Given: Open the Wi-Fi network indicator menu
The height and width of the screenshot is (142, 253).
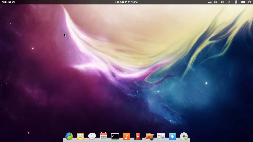Looking at the screenshot, I should point(229,2).
